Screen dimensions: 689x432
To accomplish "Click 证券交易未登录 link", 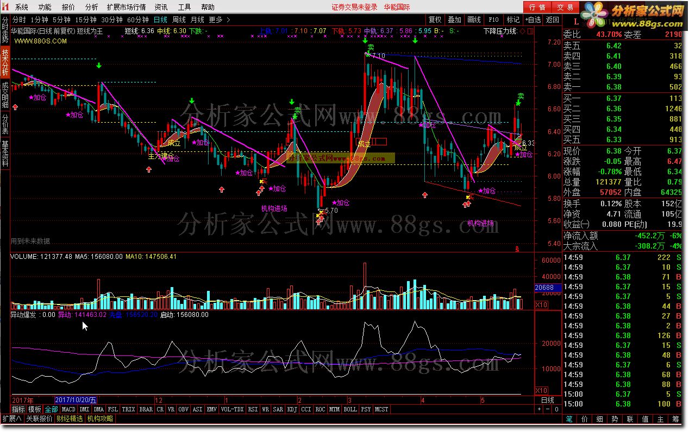I will click(354, 7).
